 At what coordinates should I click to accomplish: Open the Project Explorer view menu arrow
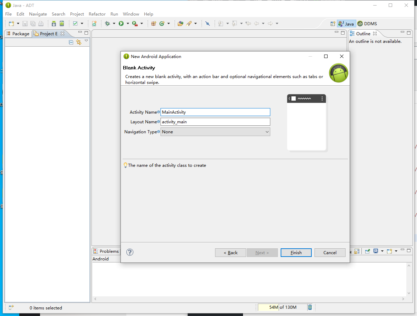(86, 41)
